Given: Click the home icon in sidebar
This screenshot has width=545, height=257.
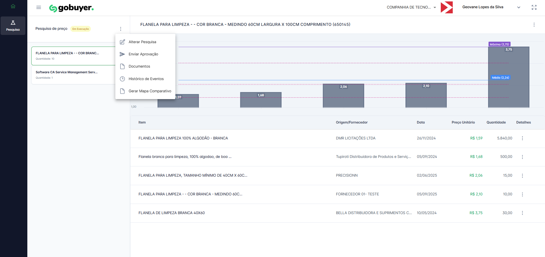Looking at the screenshot, I should [13, 6].
